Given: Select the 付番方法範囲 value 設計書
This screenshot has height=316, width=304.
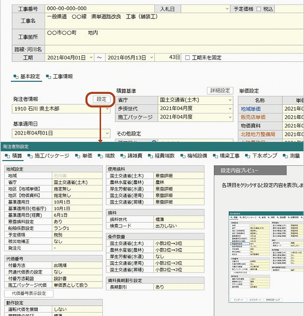Looking at the screenshot, I should click(x=77, y=279).
